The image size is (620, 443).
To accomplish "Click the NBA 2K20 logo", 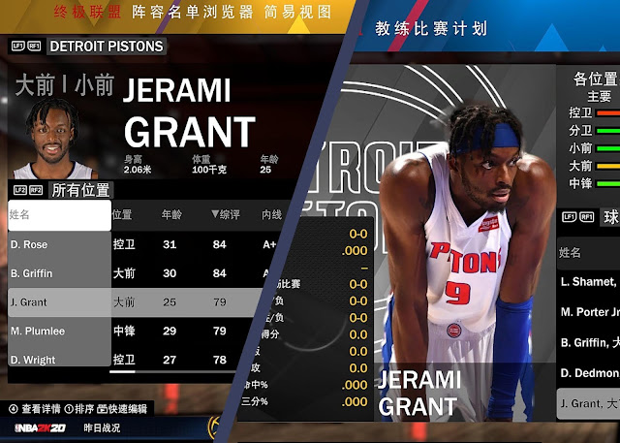I will (40, 427).
